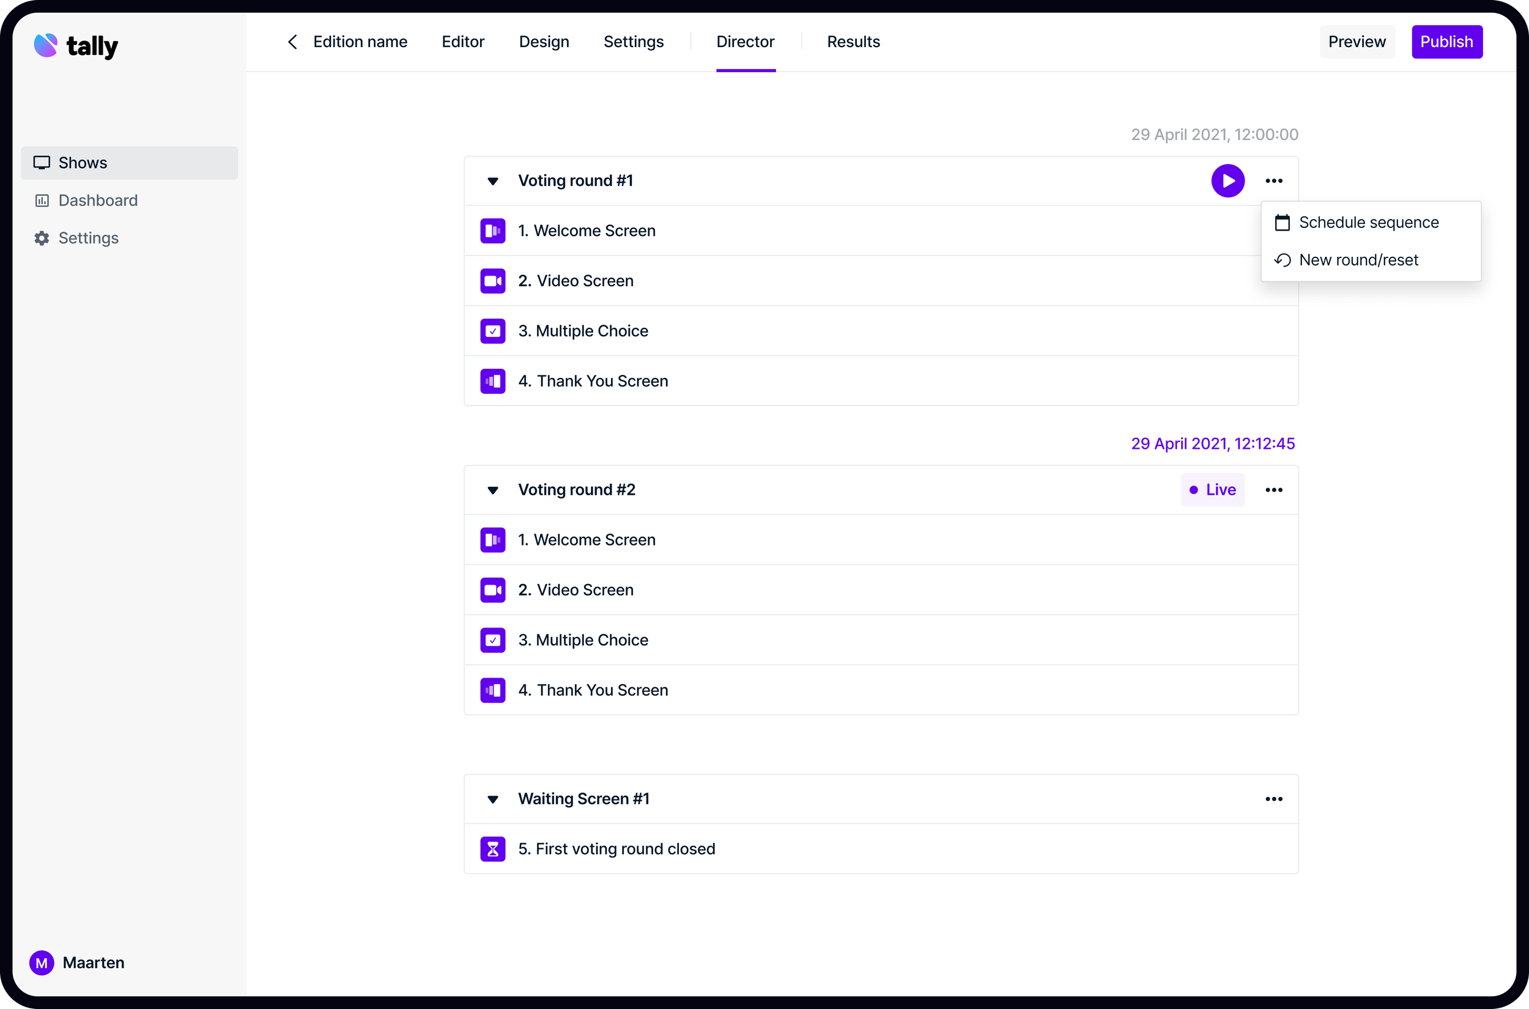Click the Preview button
Screen dimensions: 1529x1009
pos(1357,42)
